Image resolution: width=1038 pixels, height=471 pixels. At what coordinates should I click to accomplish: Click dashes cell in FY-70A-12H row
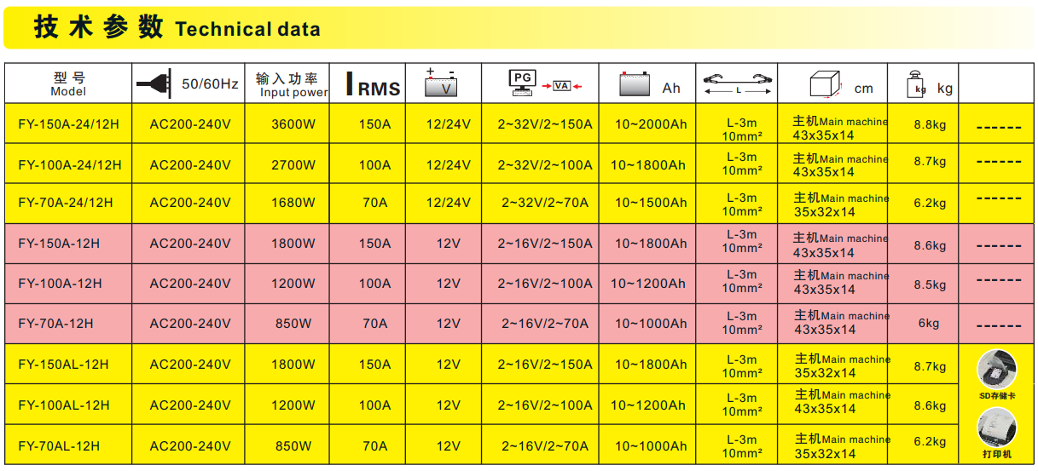(999, 326)
